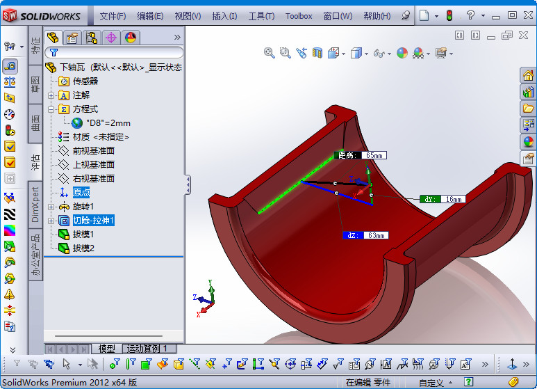Open the Display Style dropdown arrow
537x389 pixels.
click(366, 54)
